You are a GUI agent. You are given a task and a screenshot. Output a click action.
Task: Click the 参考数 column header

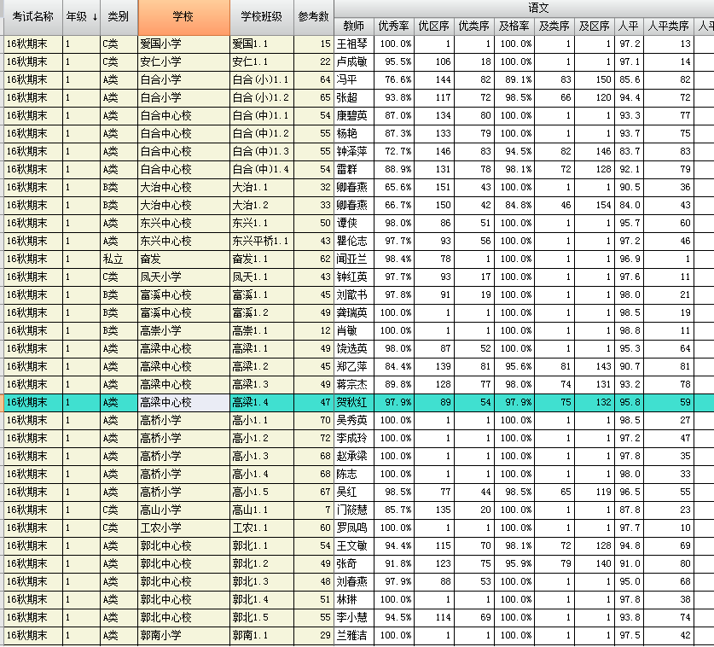[314, 17]
